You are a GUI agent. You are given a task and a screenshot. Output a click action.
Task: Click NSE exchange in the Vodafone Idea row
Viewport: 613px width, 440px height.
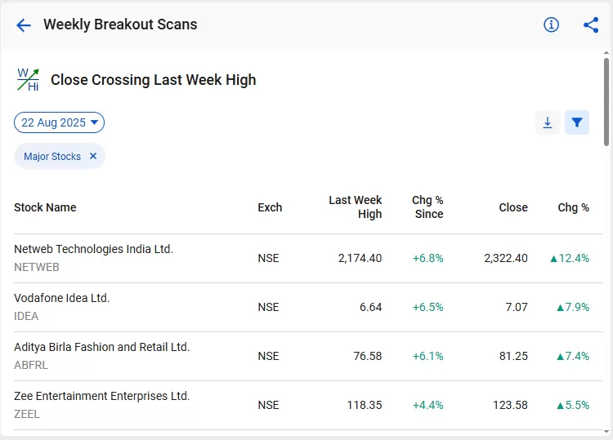[x=269, y=307]
